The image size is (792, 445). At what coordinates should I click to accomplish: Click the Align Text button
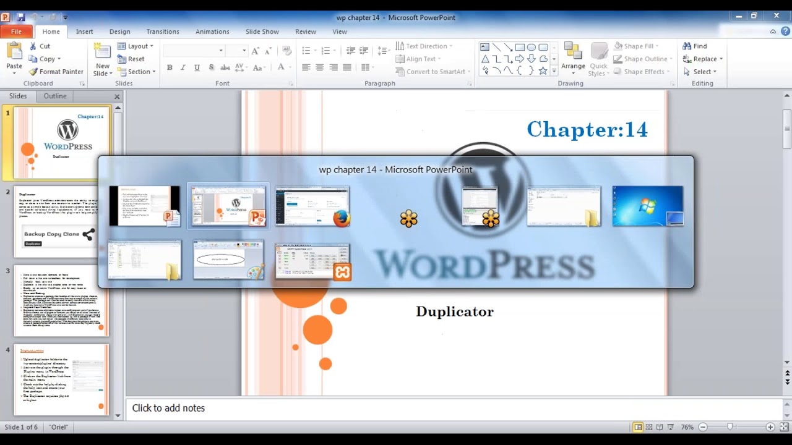pos(418,59)
